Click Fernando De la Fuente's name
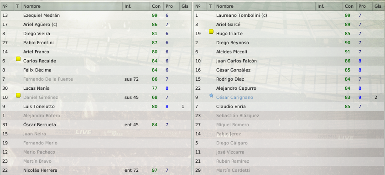This screenshot has height=175, width=385. pos(48,79)
